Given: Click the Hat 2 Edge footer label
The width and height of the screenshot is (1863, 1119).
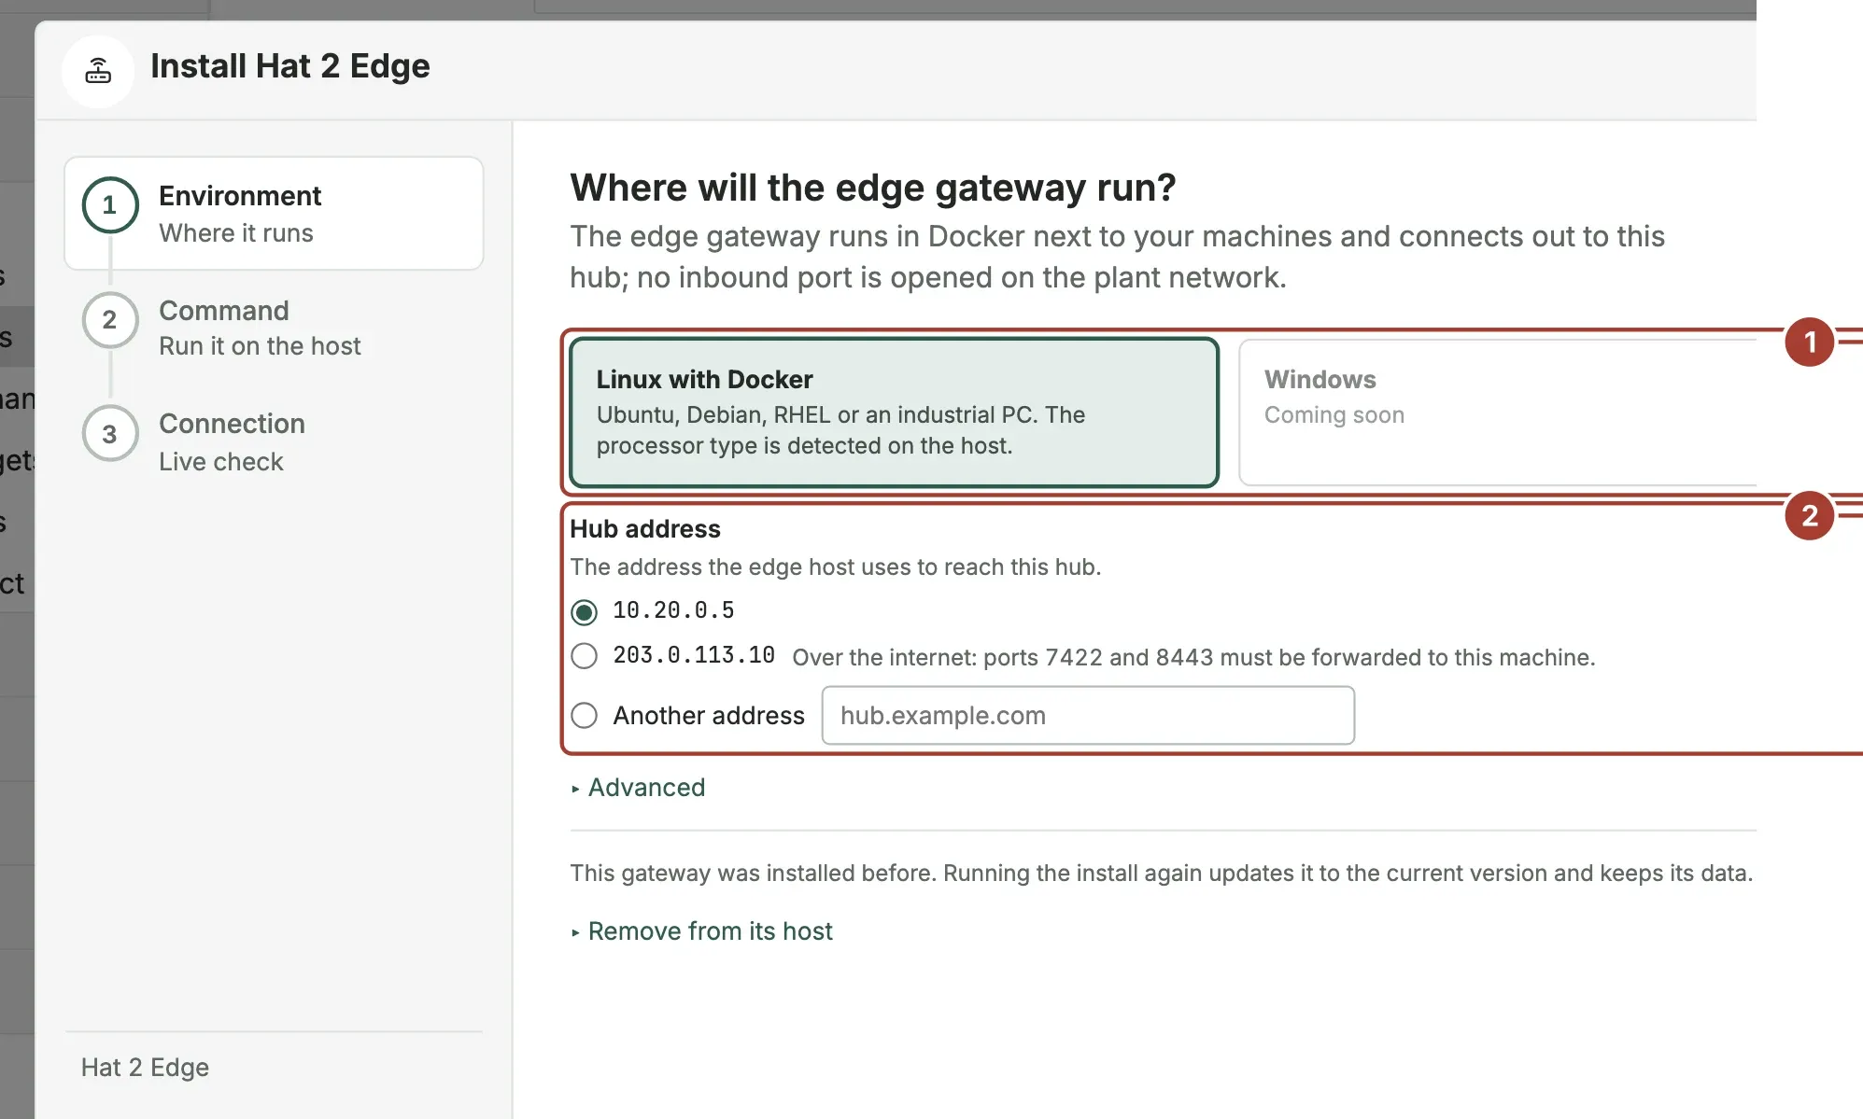Looking at the screenshot, I should coord(145,1068).
